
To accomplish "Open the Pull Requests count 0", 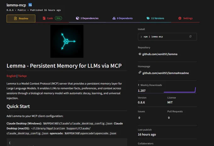I will 169,117.
